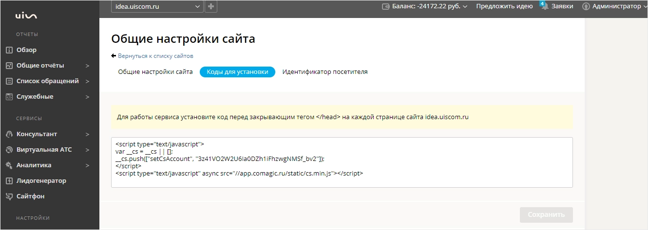Click the Аналитика icon
This screenshot has height=230, width=648.
9,165
